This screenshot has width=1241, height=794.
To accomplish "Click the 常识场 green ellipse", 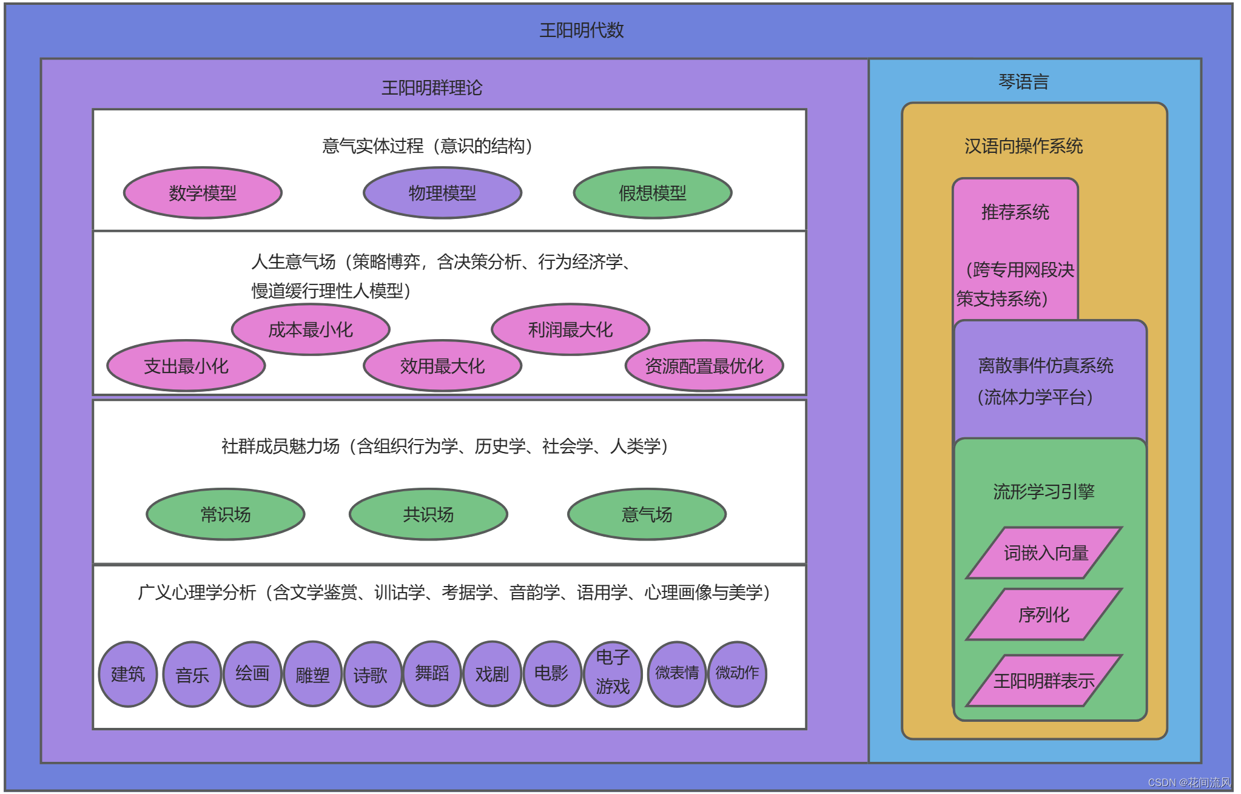I will (226, 514).
